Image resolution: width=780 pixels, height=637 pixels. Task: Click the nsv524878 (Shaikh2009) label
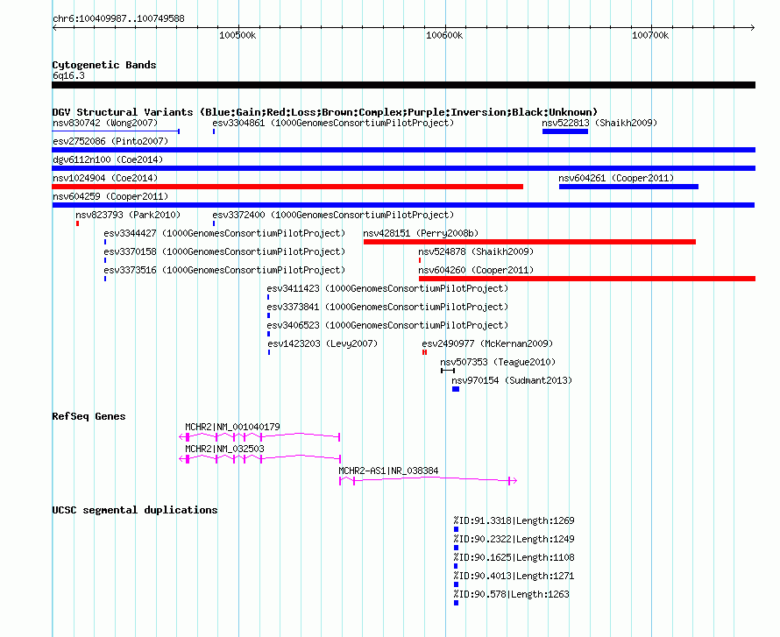(476, 251)
